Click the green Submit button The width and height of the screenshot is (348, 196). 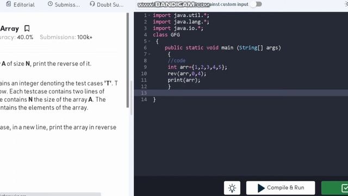point(335,188)
